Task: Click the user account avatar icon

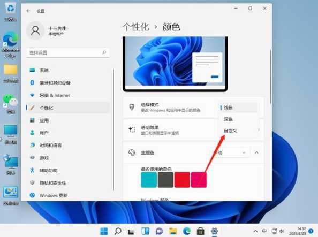Action: coord(35,31)
